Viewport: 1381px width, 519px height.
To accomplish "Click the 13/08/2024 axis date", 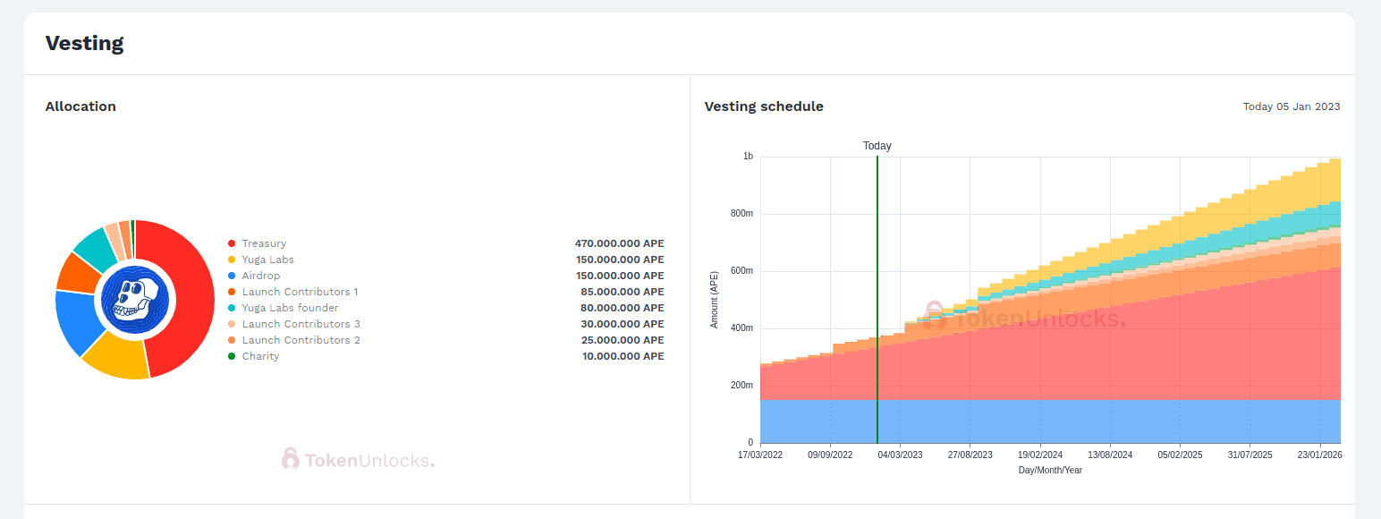I will [1110, 455].
